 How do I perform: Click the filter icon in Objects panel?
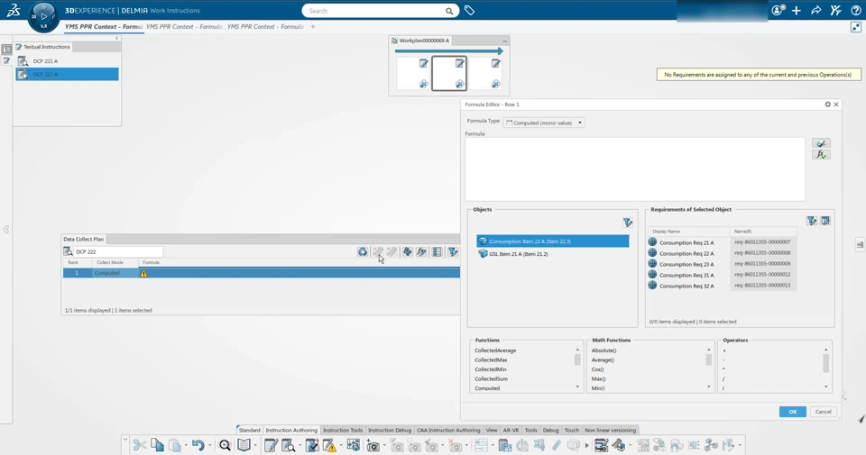[628, 223]
